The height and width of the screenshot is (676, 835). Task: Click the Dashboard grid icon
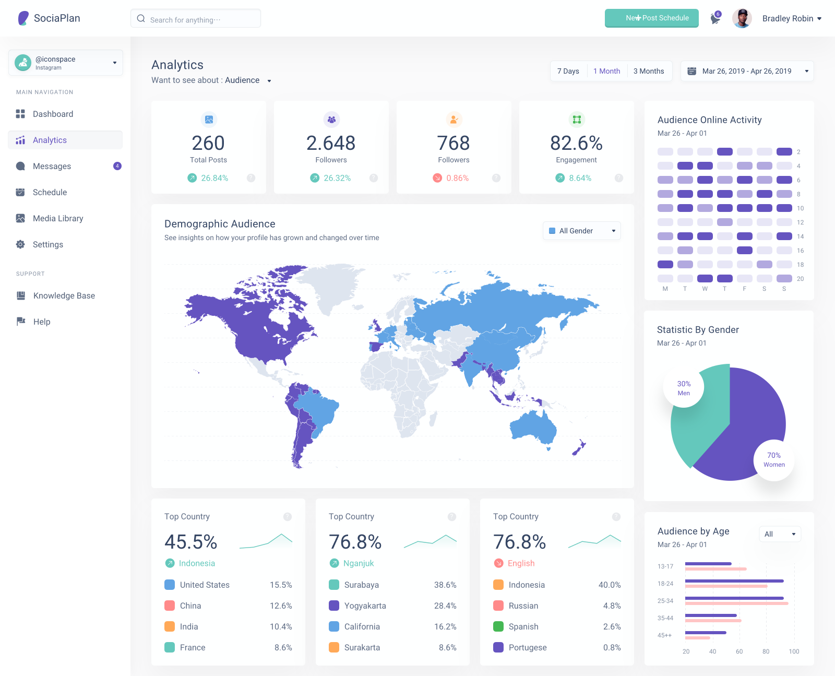pyautogui.click(x=20, y=114)
